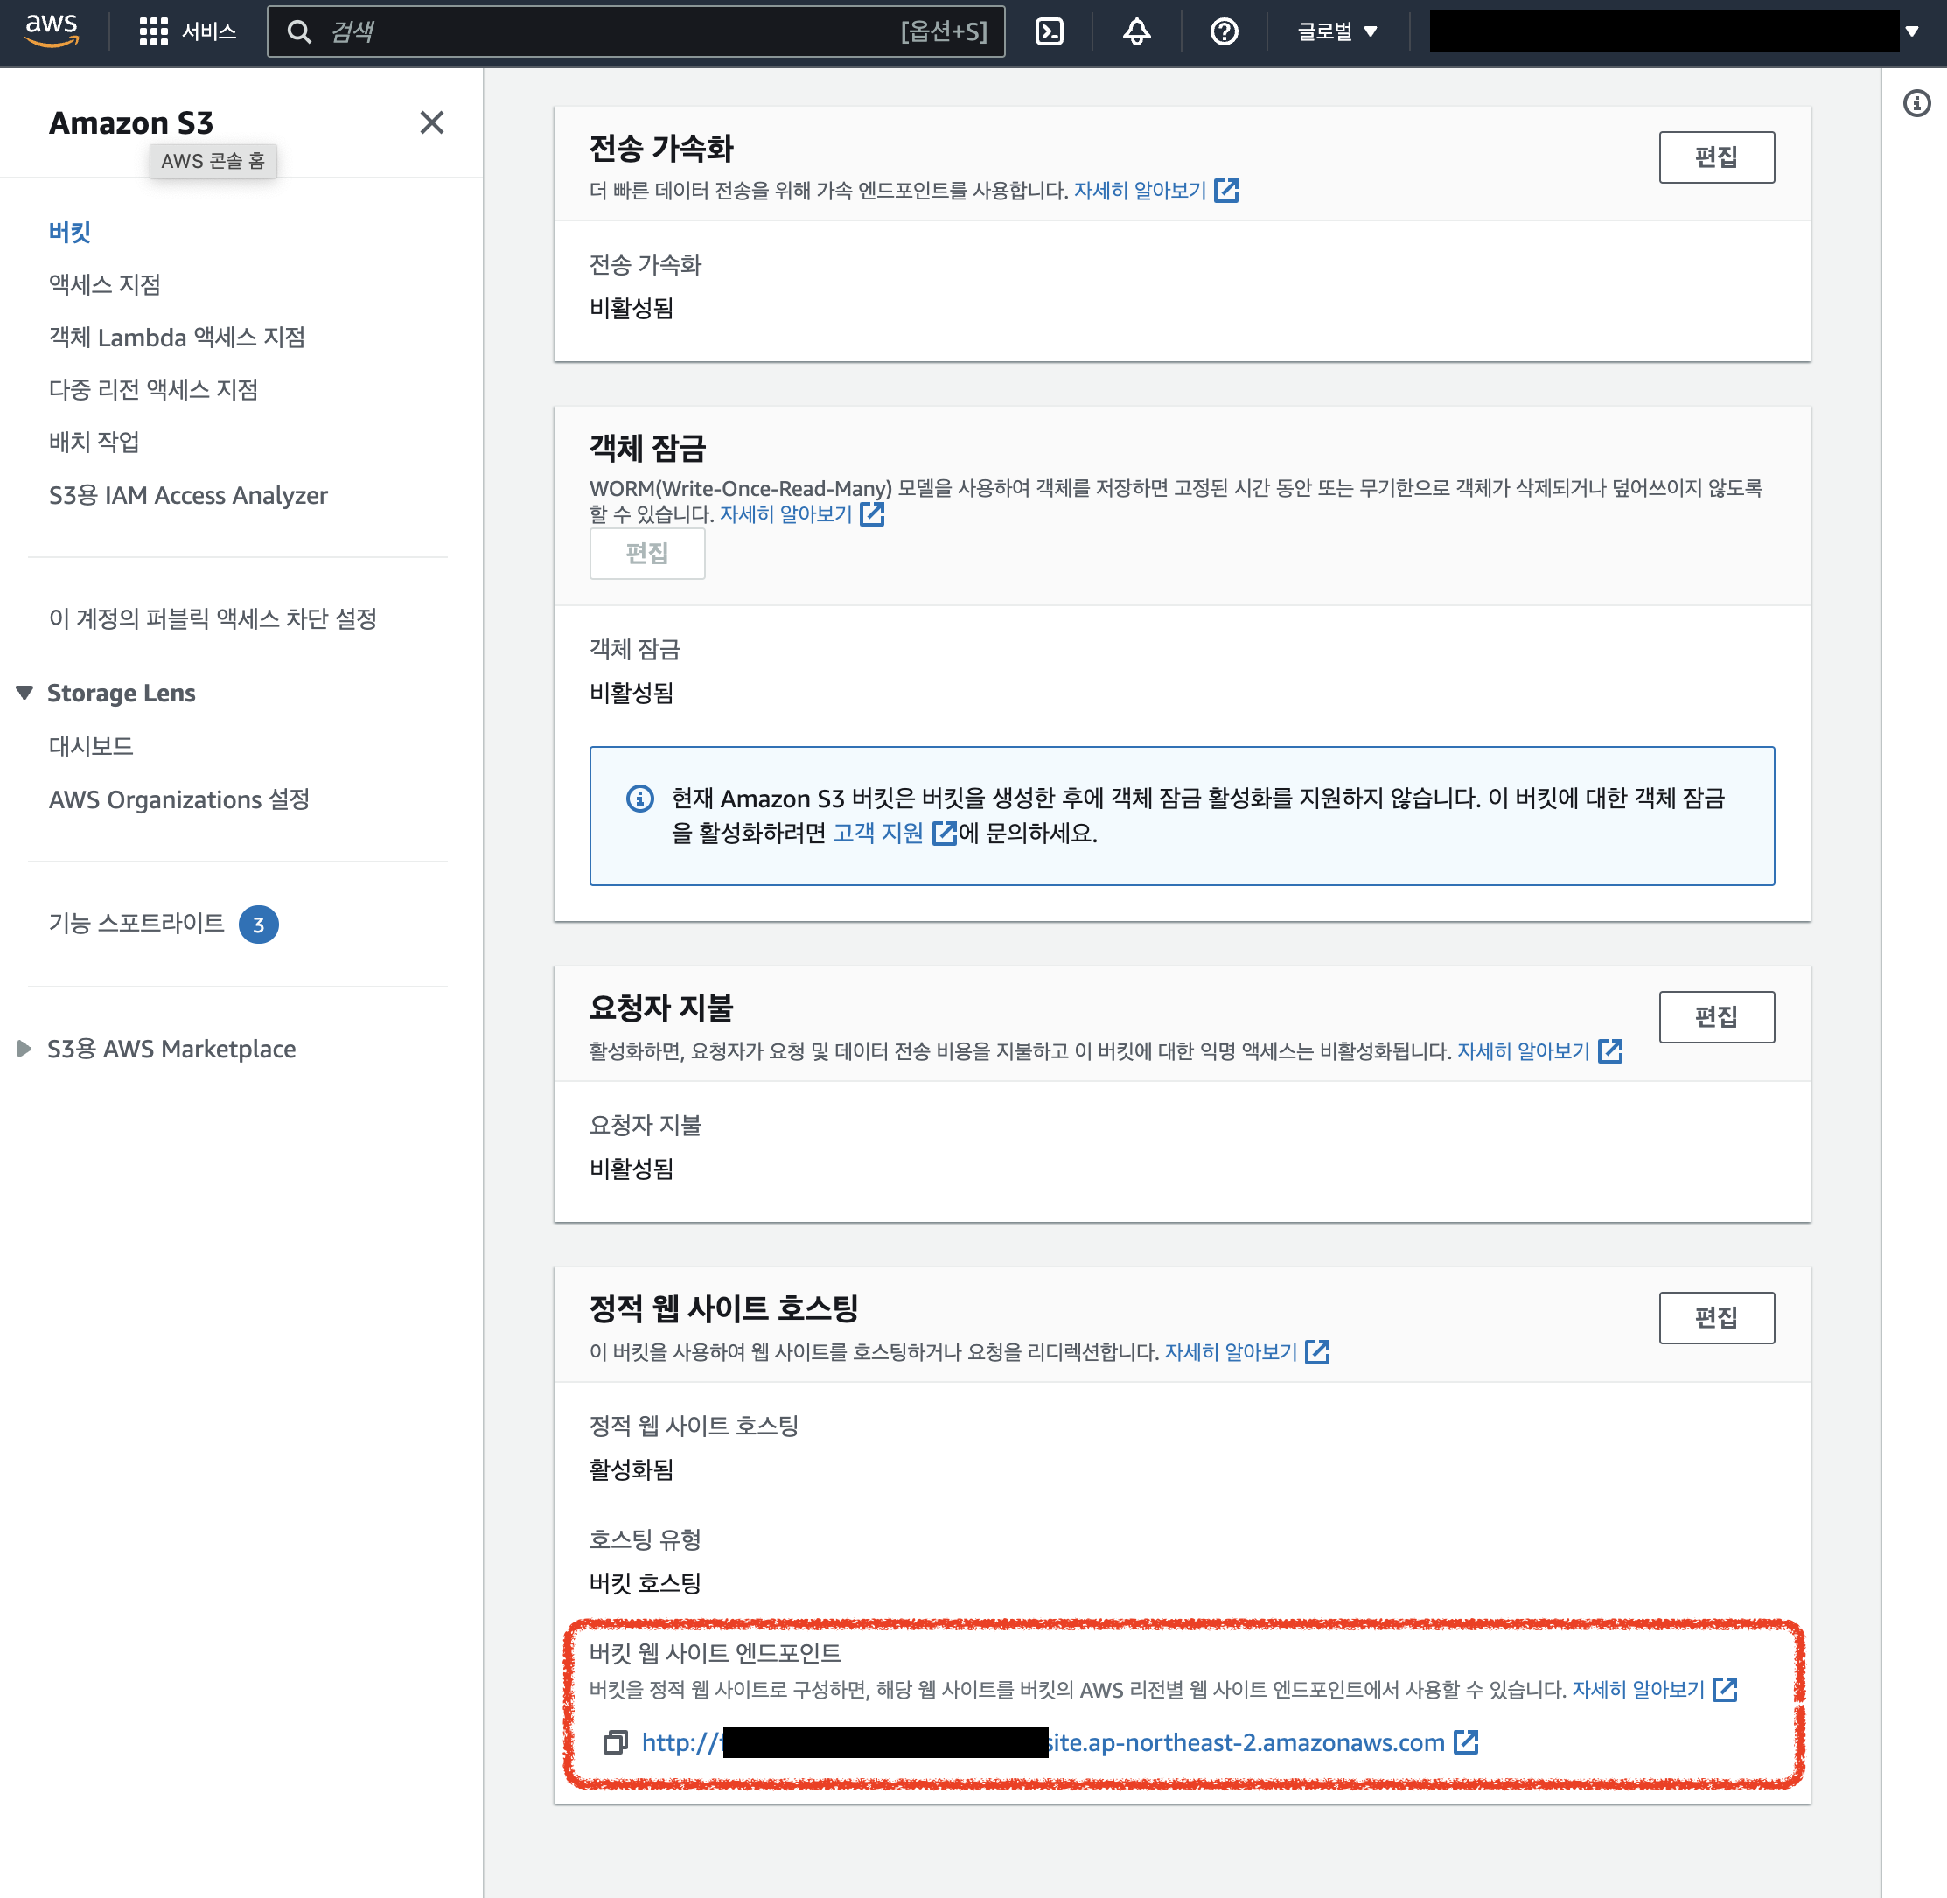Open S3용 IAM Access Analyzer page

click(187, 495)
